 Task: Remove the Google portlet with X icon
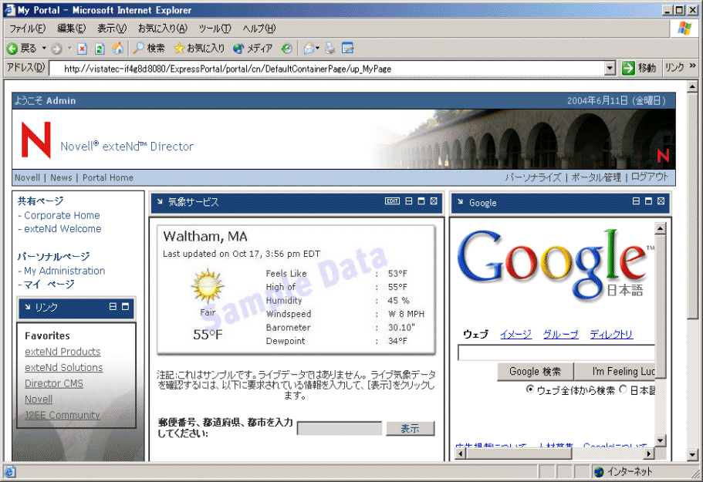661,201
